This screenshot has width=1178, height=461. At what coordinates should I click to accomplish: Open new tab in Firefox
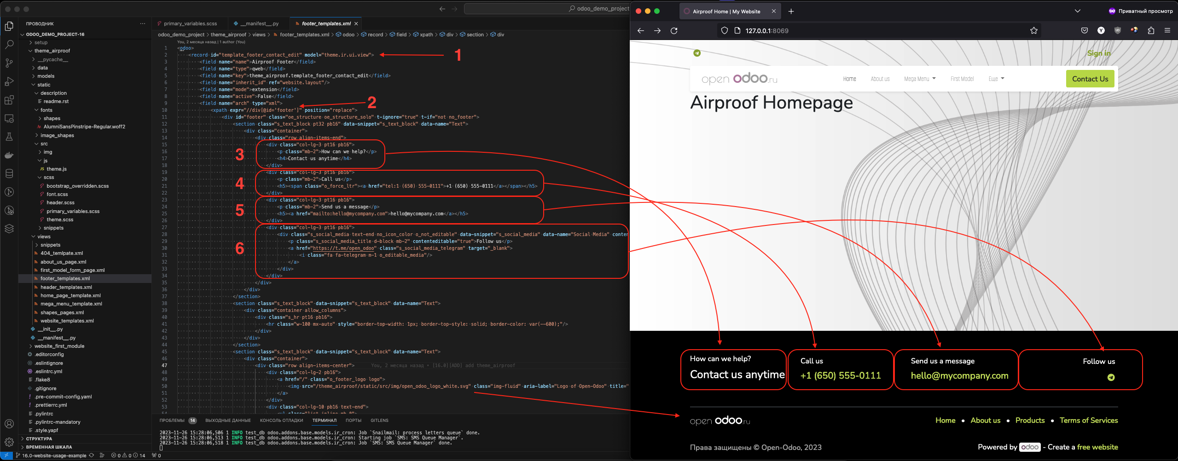coord(791,12)
